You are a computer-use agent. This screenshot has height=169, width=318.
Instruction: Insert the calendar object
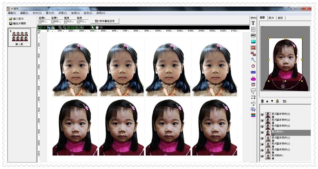click(253, 85)
